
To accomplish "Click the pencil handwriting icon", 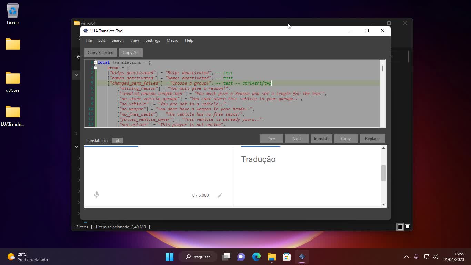I will pos(220,195).
